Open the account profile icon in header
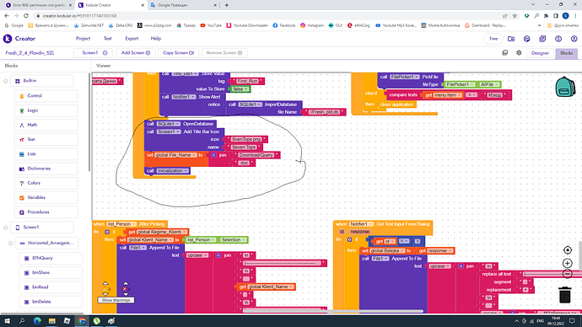Viewport: 582px width, 327px height. (x=574, y=39)
